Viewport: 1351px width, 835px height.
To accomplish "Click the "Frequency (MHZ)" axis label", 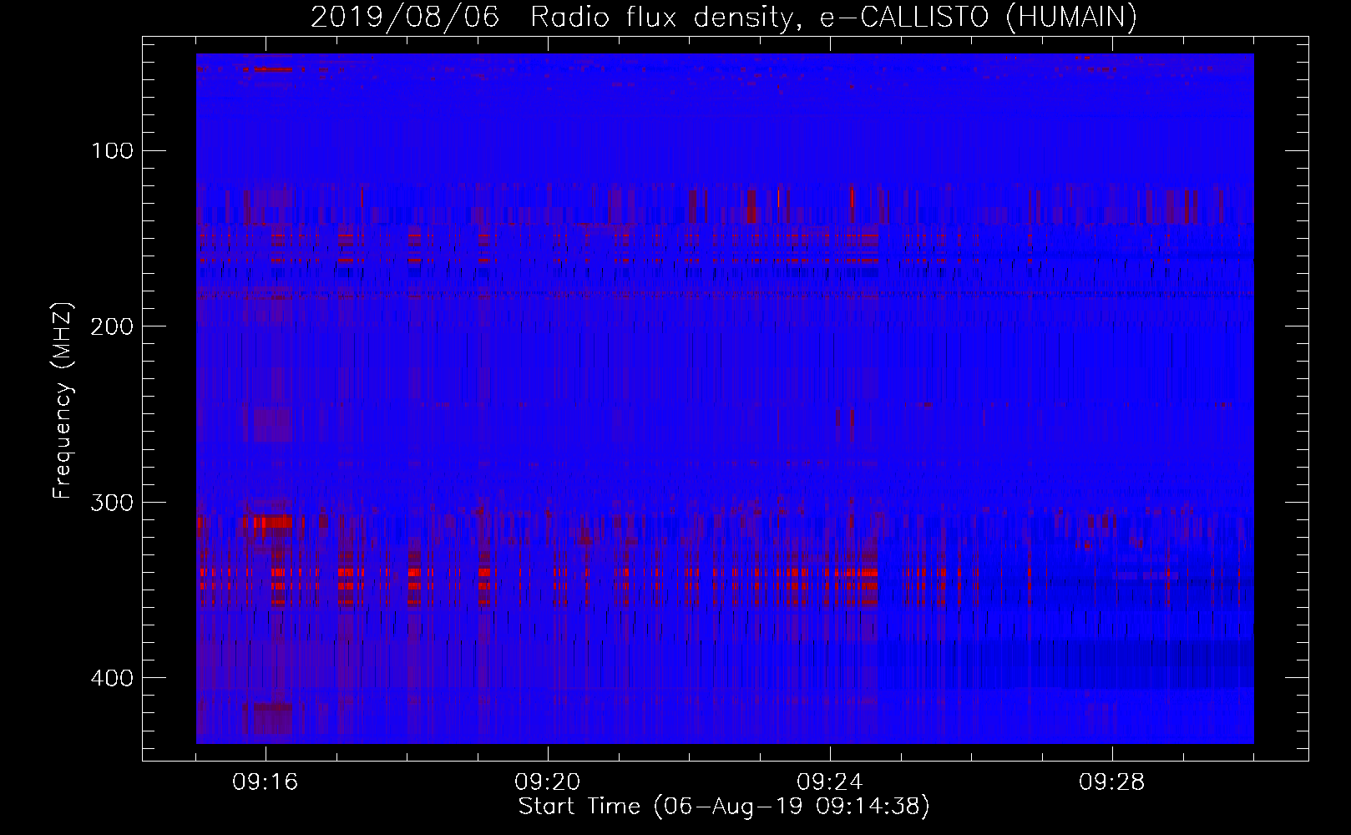I will point(63,401).
